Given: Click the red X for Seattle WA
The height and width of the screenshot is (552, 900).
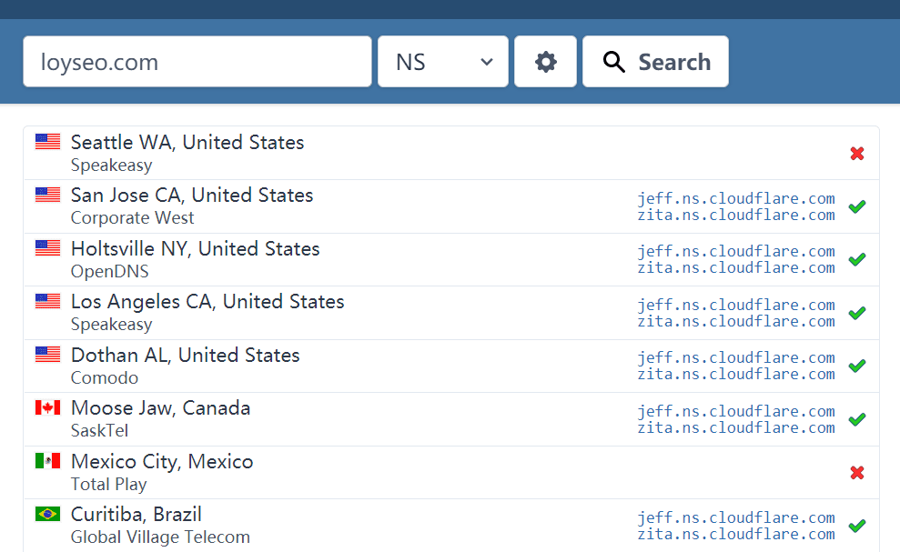Looking at the screenshot, I should (x=856, y=154).
